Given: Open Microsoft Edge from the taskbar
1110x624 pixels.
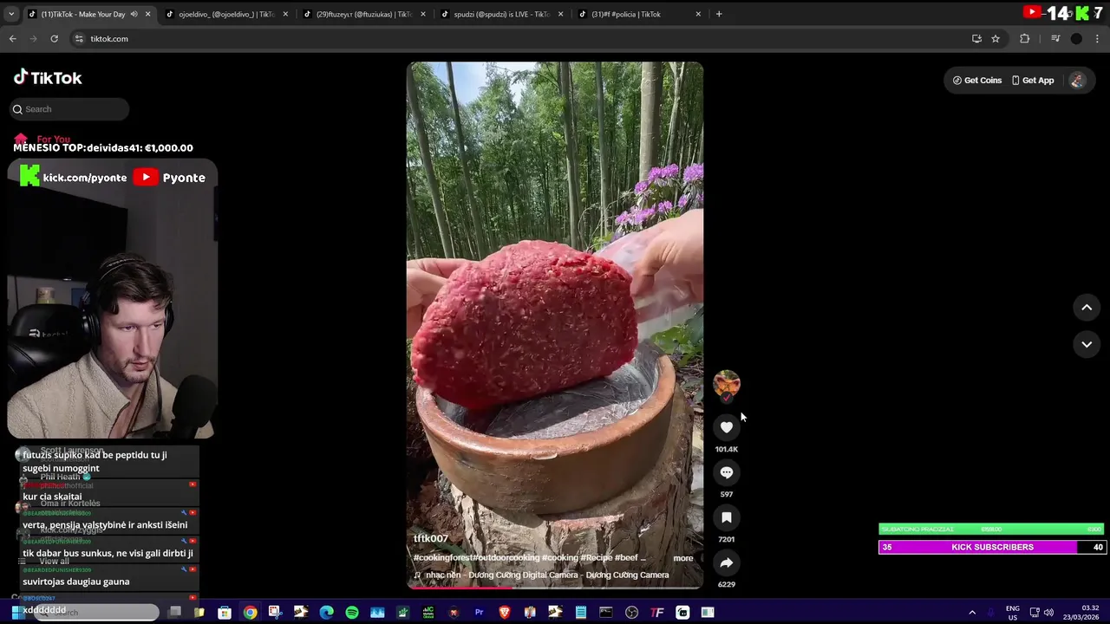Looking at the screenshot, I should click(327, 613).
